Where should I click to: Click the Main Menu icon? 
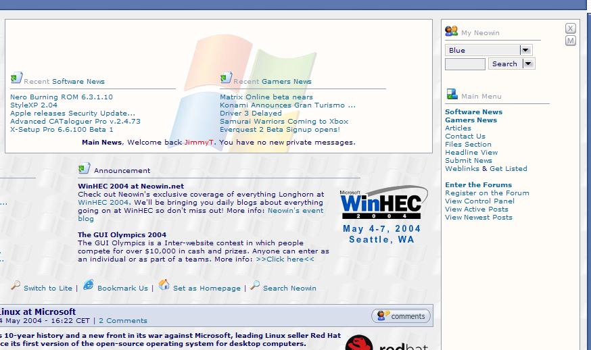[452, 94]
